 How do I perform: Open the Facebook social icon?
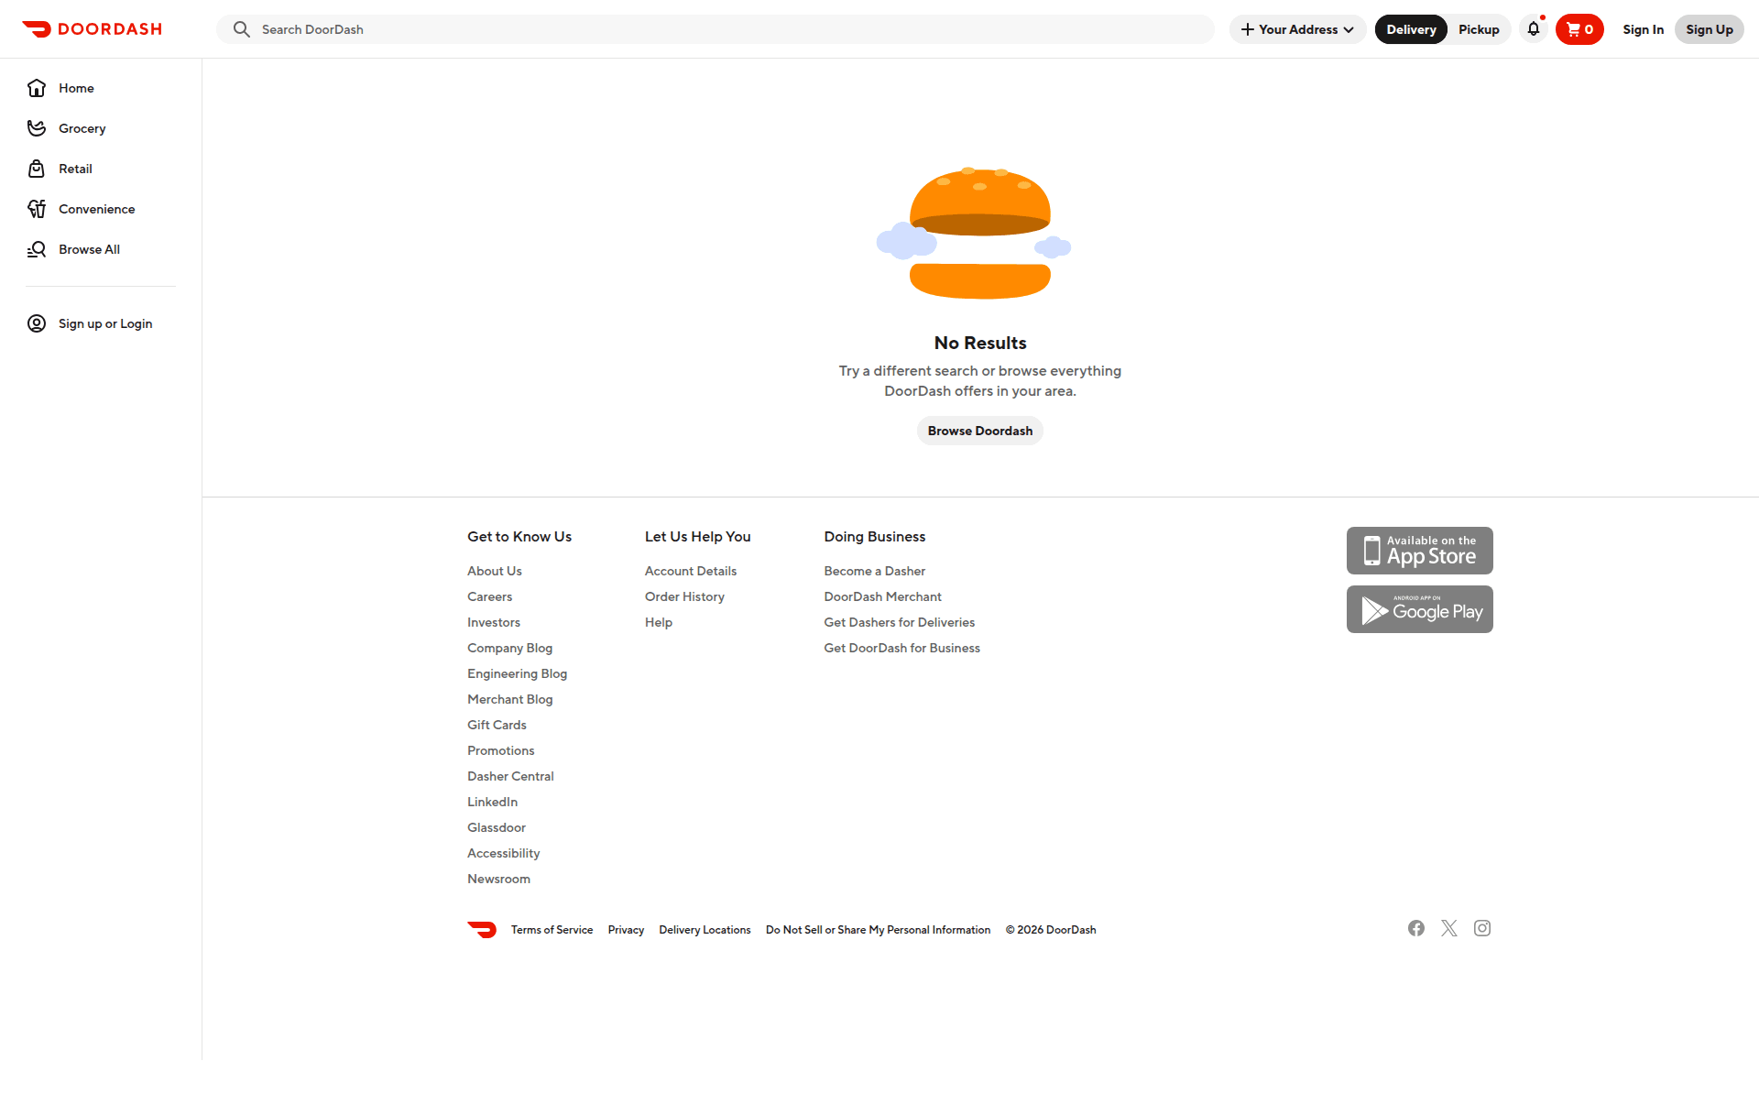click(x=1416, y=928)
